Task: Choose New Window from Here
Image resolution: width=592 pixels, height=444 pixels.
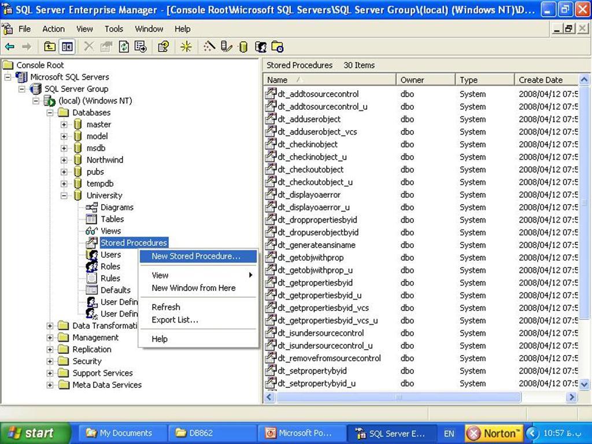Action: [x=198, y=288]
